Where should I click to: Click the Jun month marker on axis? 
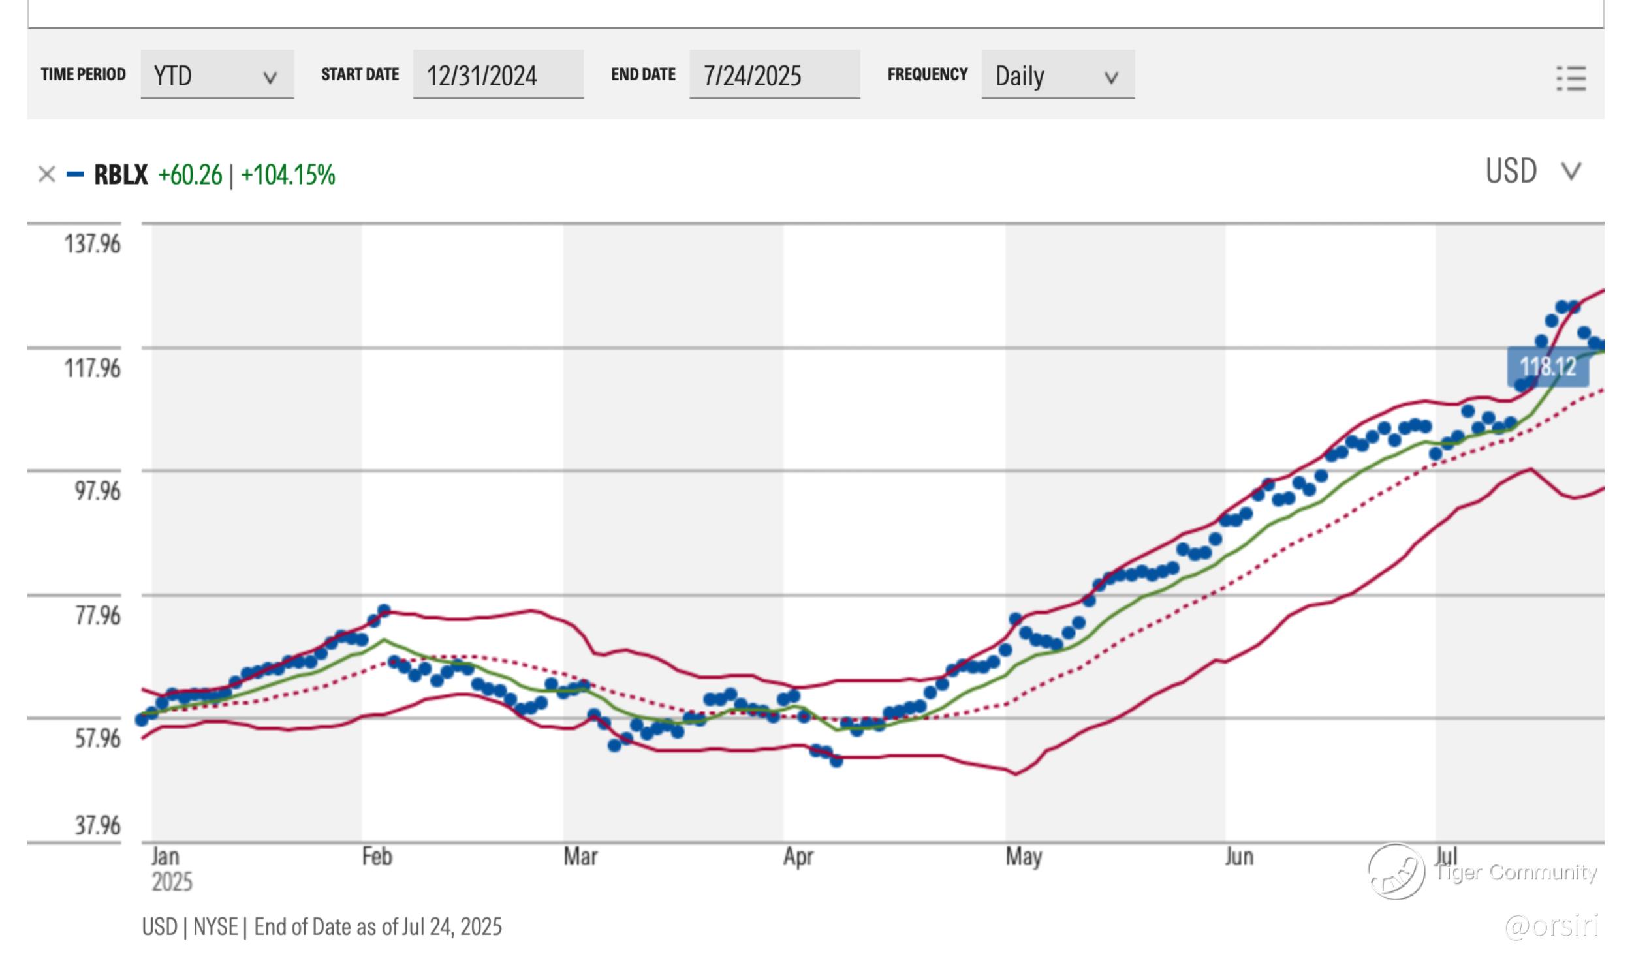1238,857
